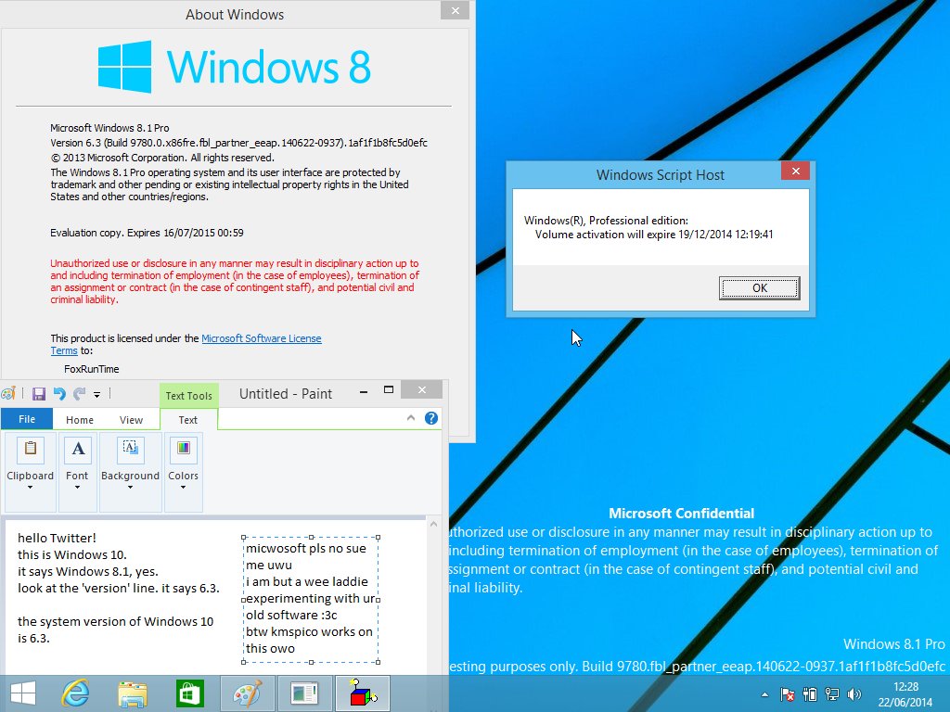Select the Text ribbon tab
Image resolution: width=950 pixels, height=712 pixels.
187,420
